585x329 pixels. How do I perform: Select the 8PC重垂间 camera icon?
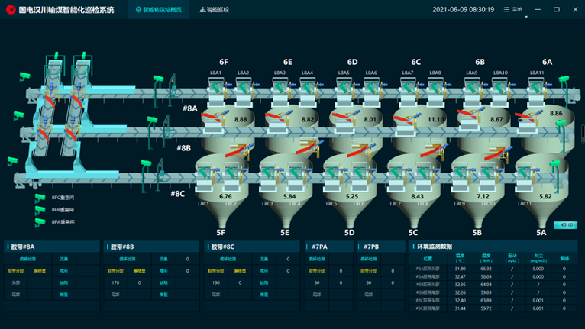pyautogui.click(x=40, y=198)
